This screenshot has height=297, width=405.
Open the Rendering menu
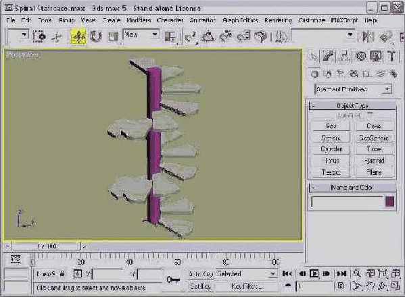tap(278, 20)
